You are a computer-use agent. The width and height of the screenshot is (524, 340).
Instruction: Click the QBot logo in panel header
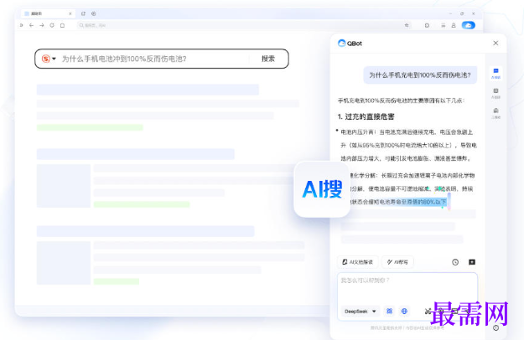coord(350,44)
